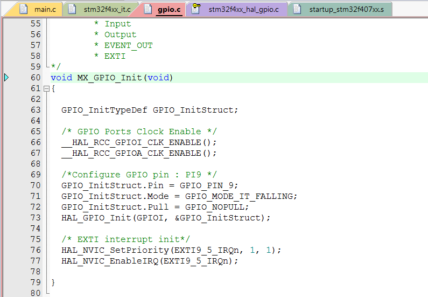Click line number 76 in the gutter
The height and width of the screenshot is (297, 428).
coord(36,250)
